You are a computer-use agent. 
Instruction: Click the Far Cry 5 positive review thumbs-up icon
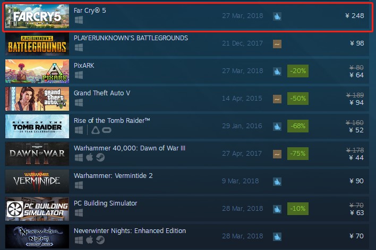click(277, 16)
